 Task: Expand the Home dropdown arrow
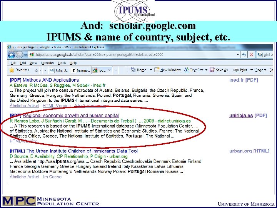click(151, 70)
